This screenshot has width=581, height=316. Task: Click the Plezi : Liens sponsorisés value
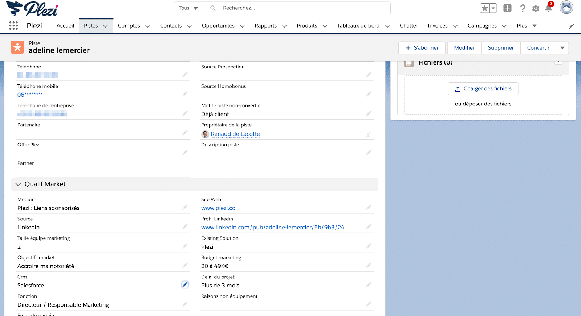click(48, 208)
